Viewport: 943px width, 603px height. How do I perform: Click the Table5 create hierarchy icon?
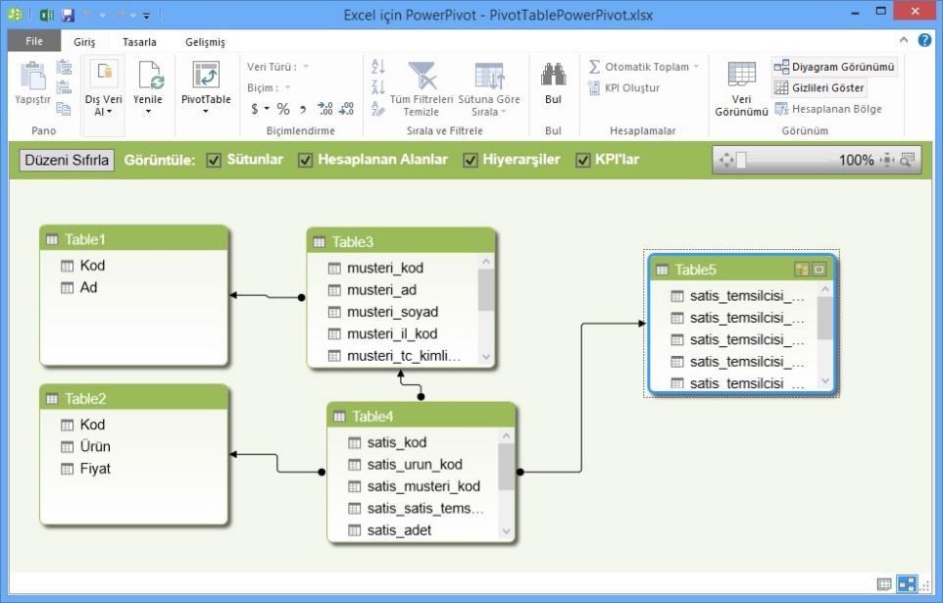pos(802,269)
